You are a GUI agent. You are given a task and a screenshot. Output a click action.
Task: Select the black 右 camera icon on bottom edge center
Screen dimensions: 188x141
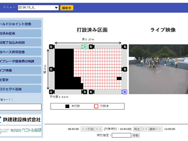(x=92, y=92)
